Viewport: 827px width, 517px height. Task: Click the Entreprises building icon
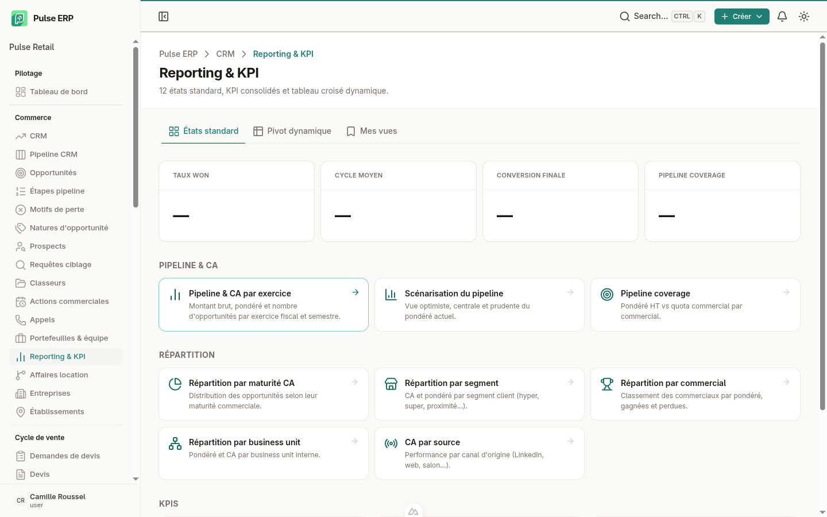[21, 393]
